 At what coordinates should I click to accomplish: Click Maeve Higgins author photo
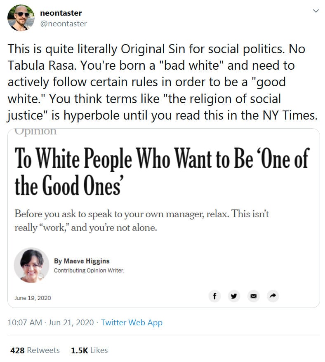point(31,265)
